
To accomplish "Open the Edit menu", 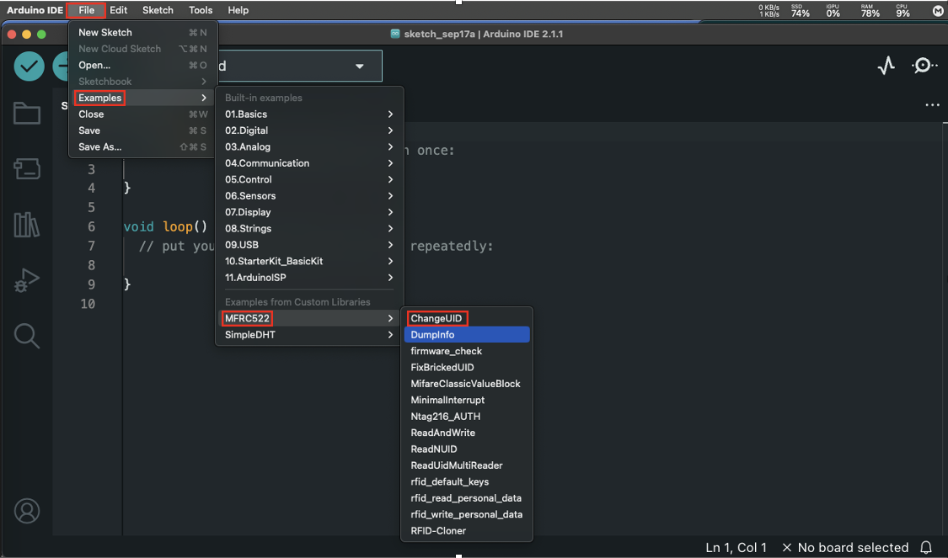I will [x=119, y=10].
